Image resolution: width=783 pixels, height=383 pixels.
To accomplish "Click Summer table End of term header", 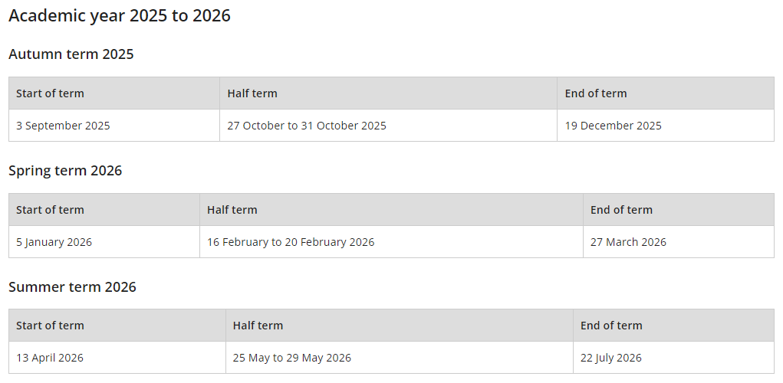I will pyautogui.click(x=673, y=326).
